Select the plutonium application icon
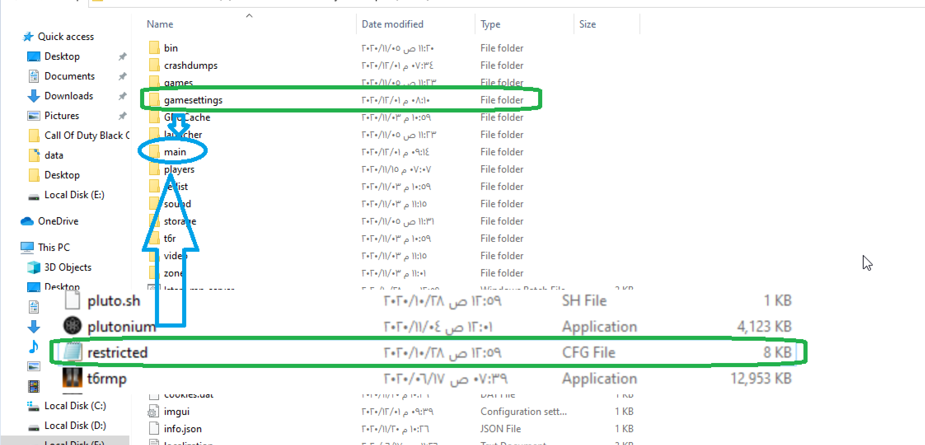This screenshot has width=925, height=445. click(x=73, y=326)
